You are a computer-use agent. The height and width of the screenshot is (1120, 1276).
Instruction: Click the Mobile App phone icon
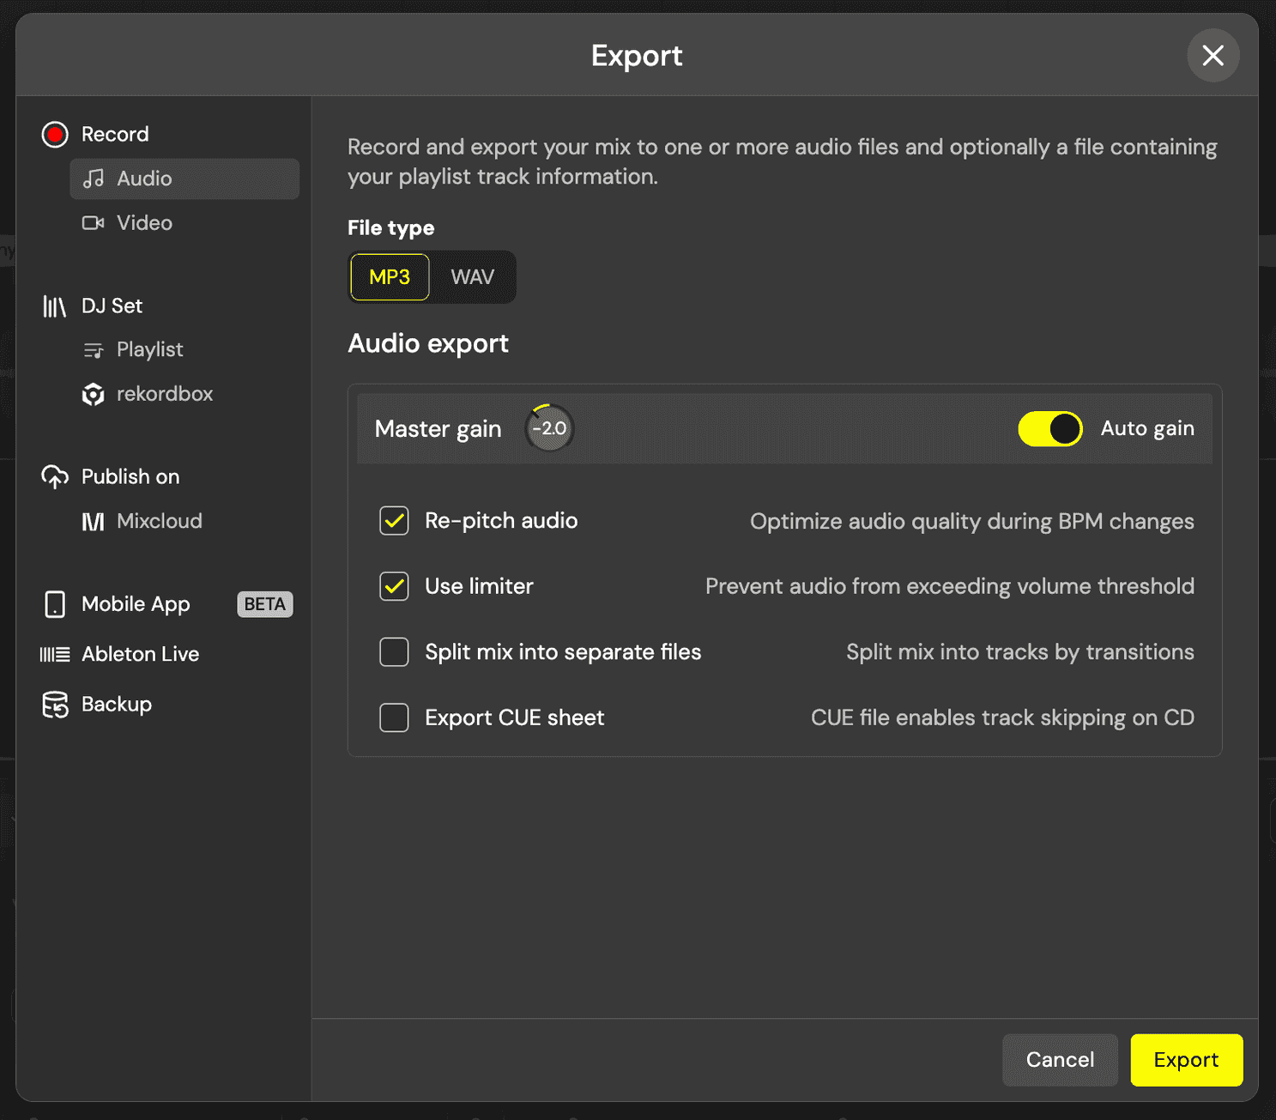(x=55, y=604)
